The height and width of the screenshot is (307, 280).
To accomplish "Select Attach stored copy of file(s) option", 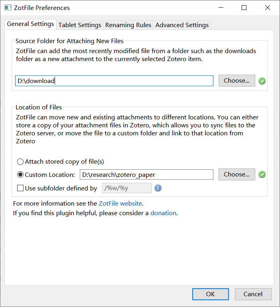I will click(20, 162).
